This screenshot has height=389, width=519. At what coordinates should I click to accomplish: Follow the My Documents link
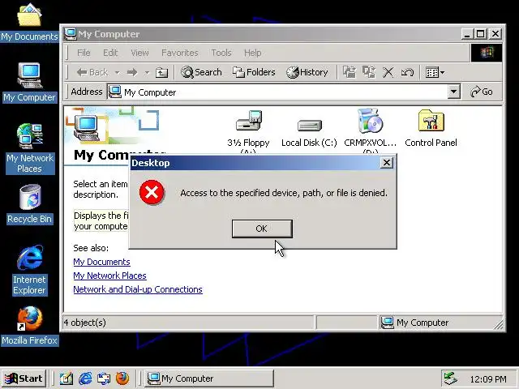pyautogui.click(x=101, y=262)
